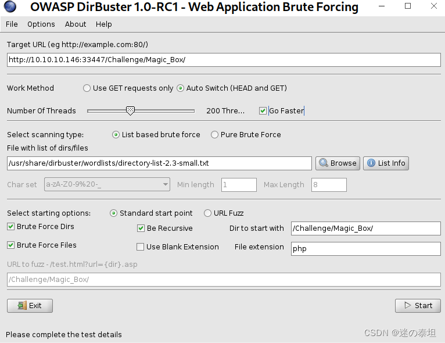Toggle Be Recursive checkbox

point(141,228)
